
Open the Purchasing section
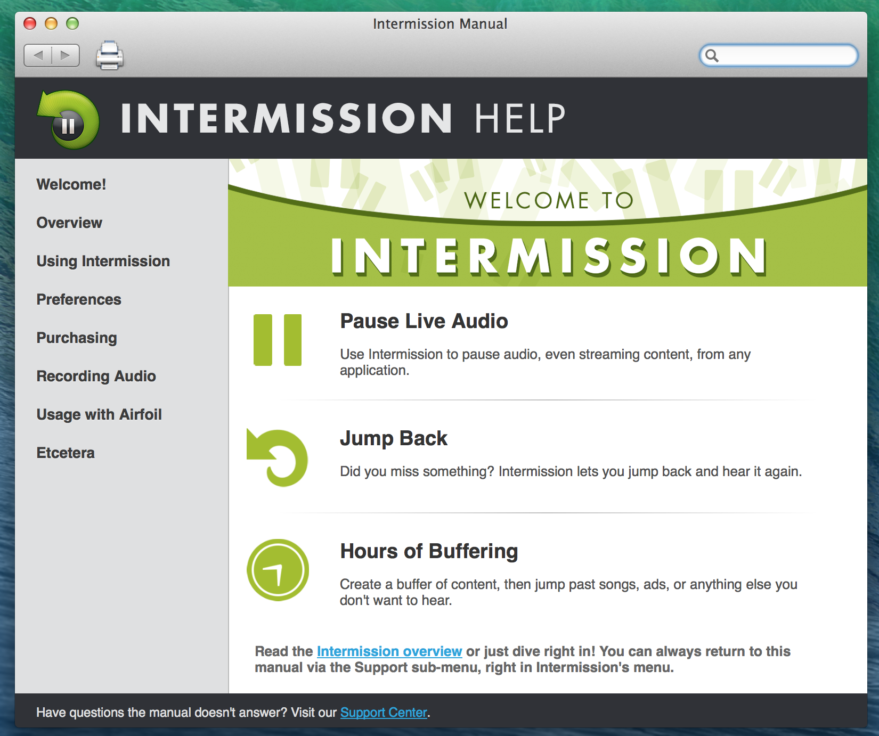[x=77, y=338]
